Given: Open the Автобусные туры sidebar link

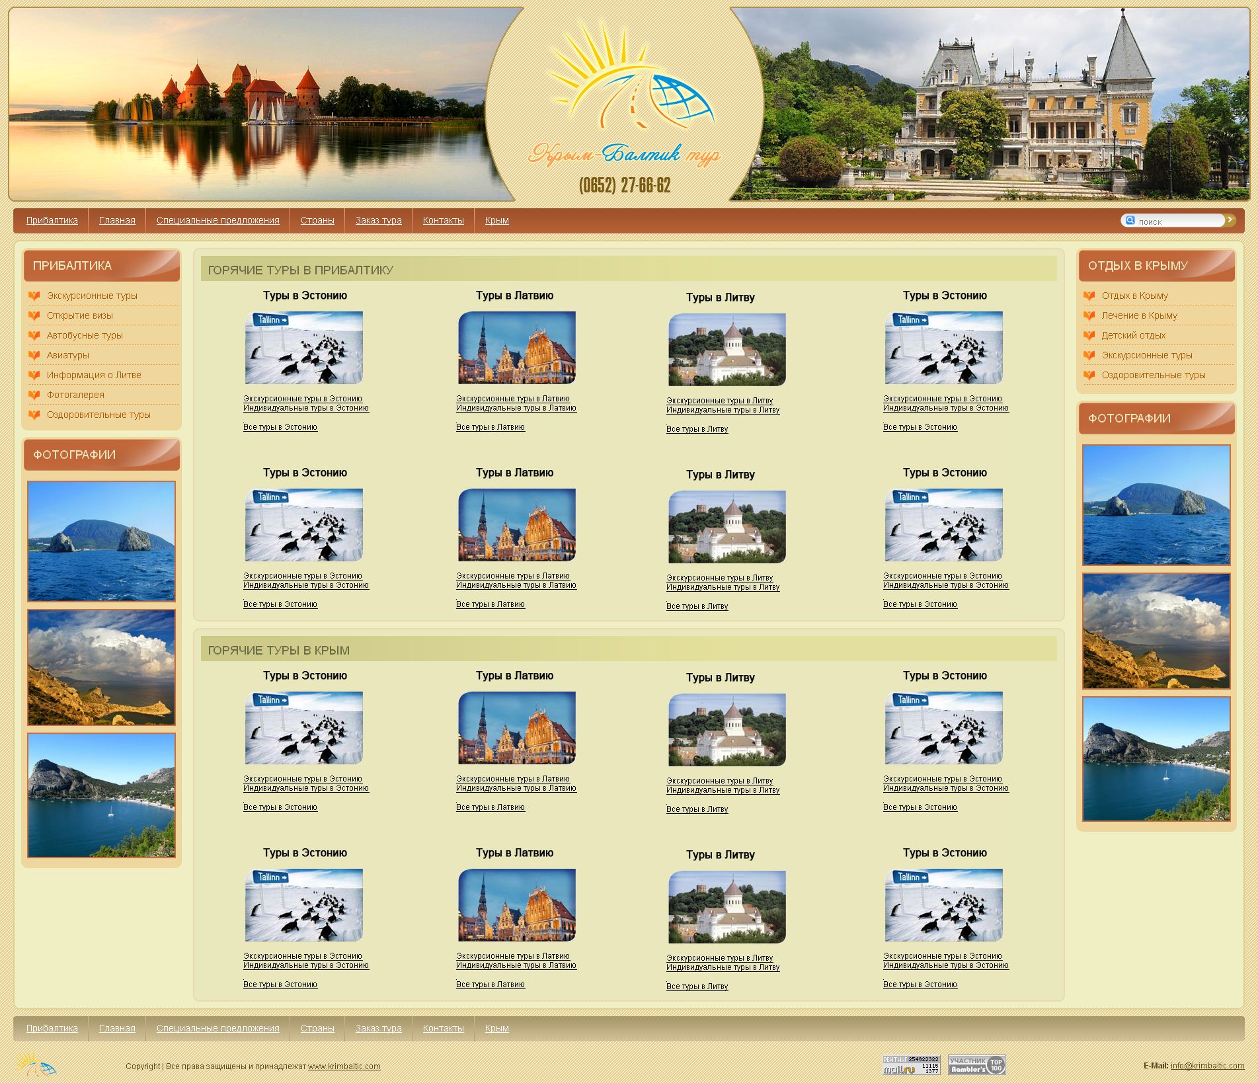Looking at the screenshot, I should coord(85,335).
